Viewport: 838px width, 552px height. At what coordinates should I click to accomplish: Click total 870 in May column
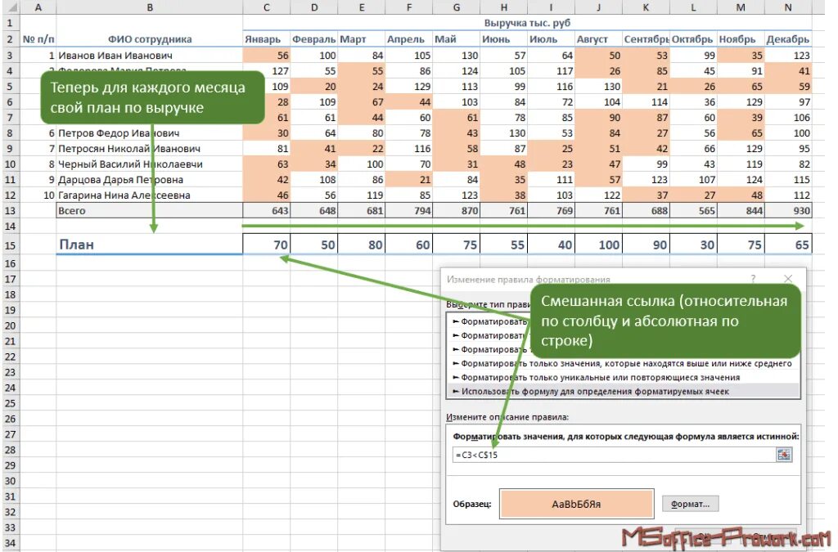[456, 210]
